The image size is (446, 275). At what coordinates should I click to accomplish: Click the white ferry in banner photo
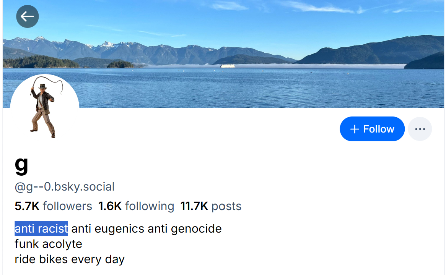227,66
